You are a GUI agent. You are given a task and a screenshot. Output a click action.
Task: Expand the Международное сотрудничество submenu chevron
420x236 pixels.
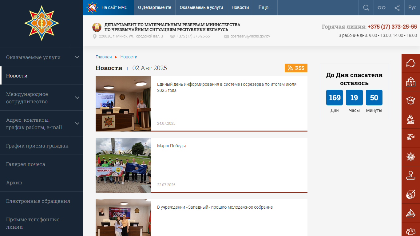(77, 98)
